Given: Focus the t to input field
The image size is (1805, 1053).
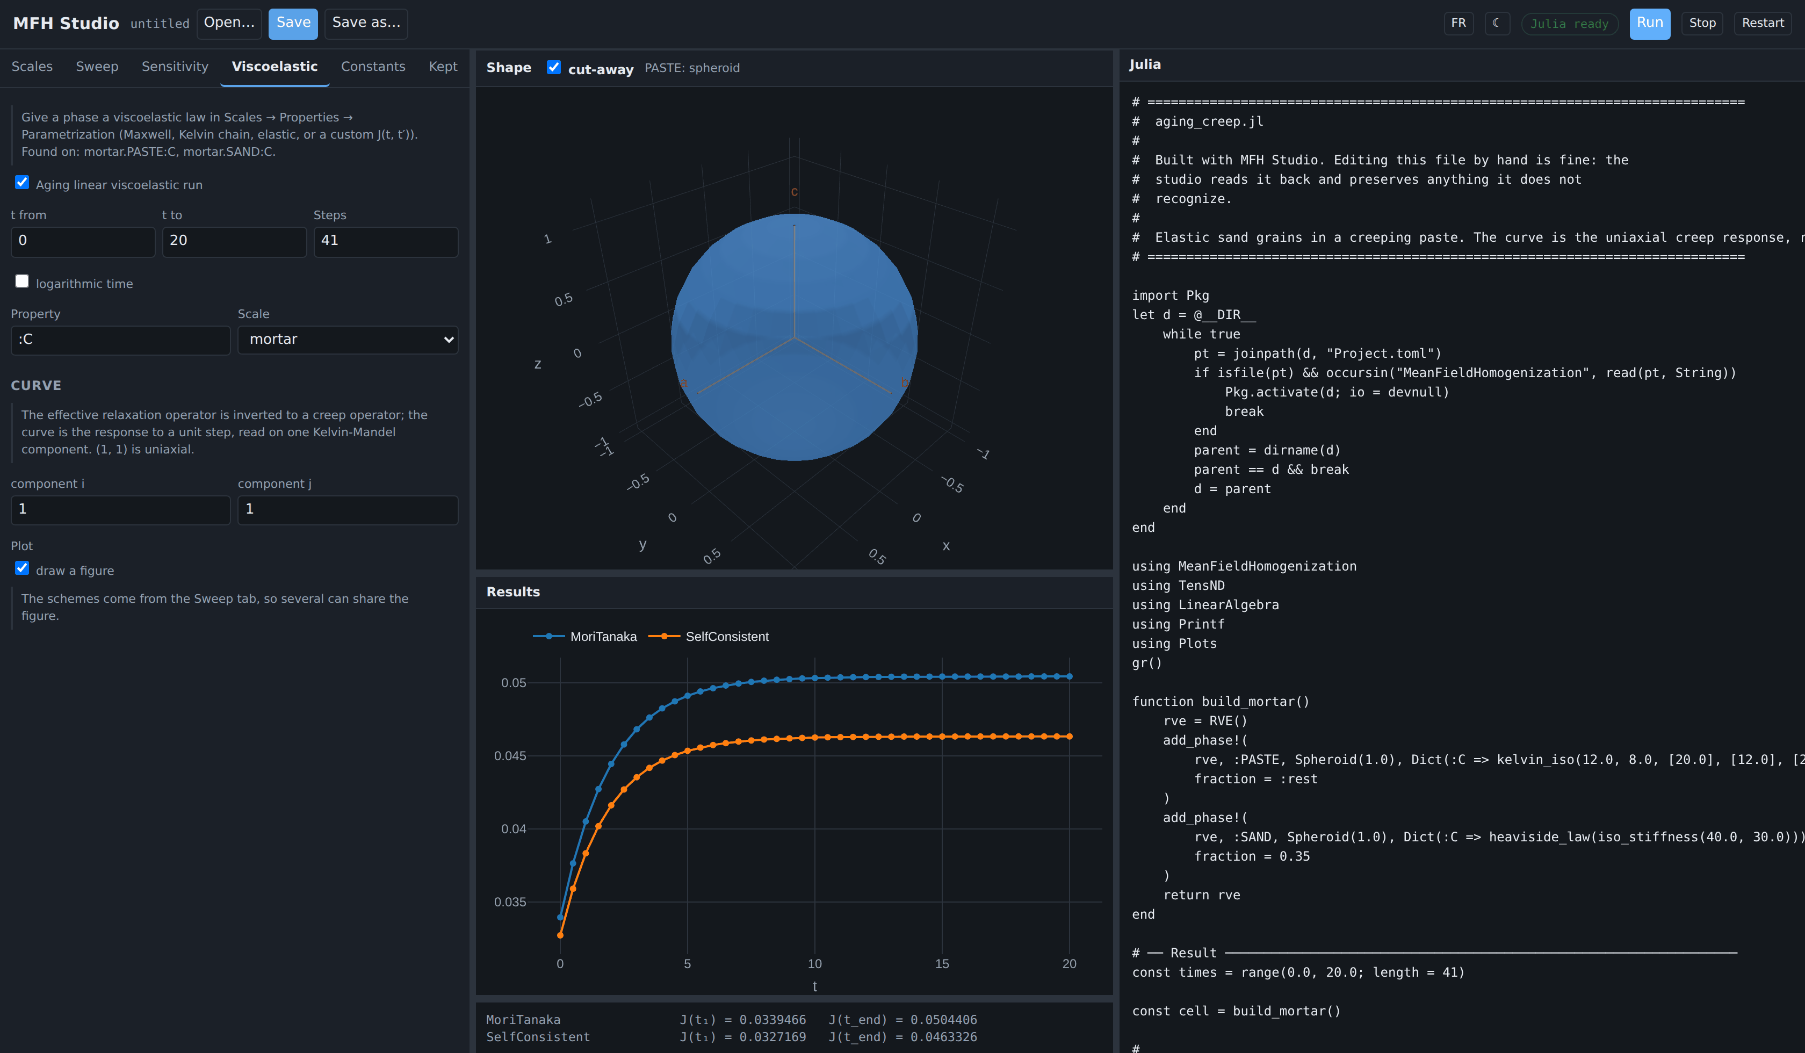Looking at the screenshot, I should point(234,241).
